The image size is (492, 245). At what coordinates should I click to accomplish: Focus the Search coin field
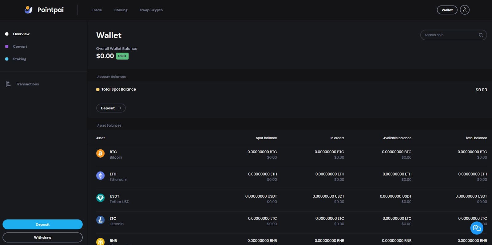(x=454, y=35)
